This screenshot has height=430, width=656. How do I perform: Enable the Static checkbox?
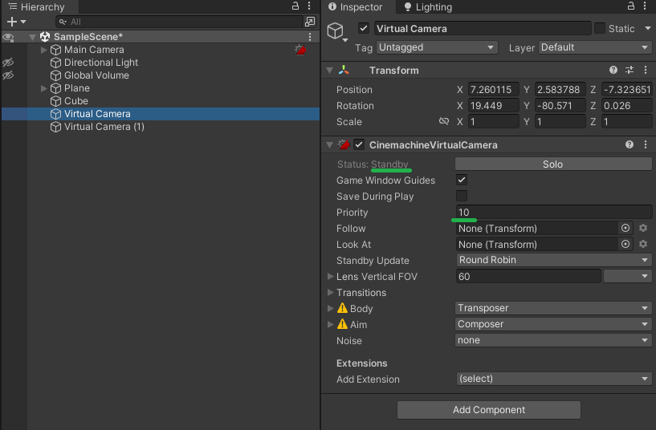coord(600,28)
